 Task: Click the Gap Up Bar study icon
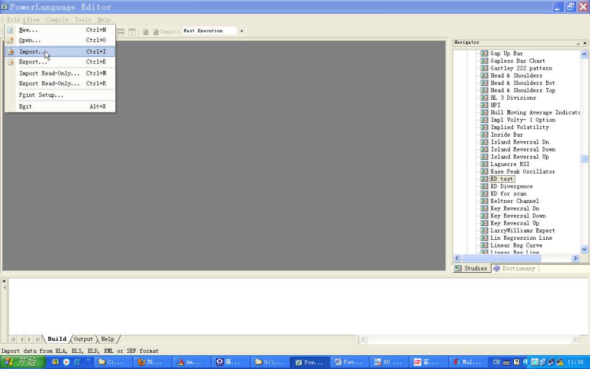point(484,54)
